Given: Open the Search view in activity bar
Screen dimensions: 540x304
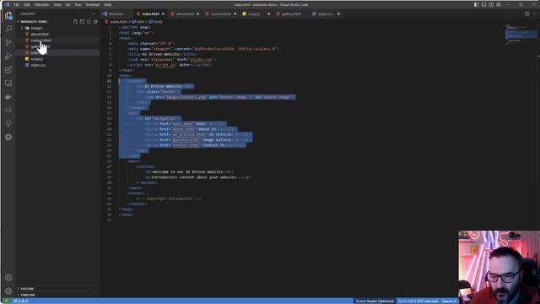Looking at the screenshot, I should [8, 29].
